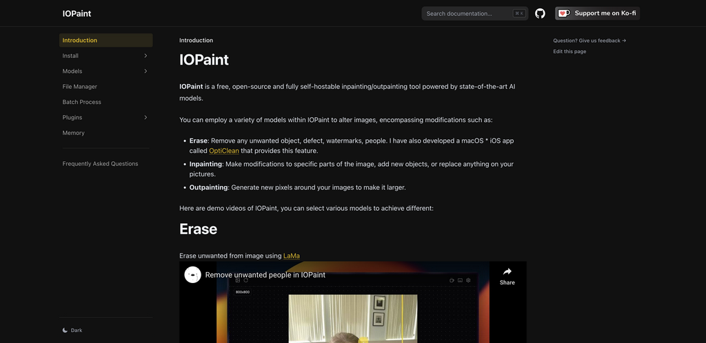Play the embedded Erase demo video
706x343 pixels.
352,302
